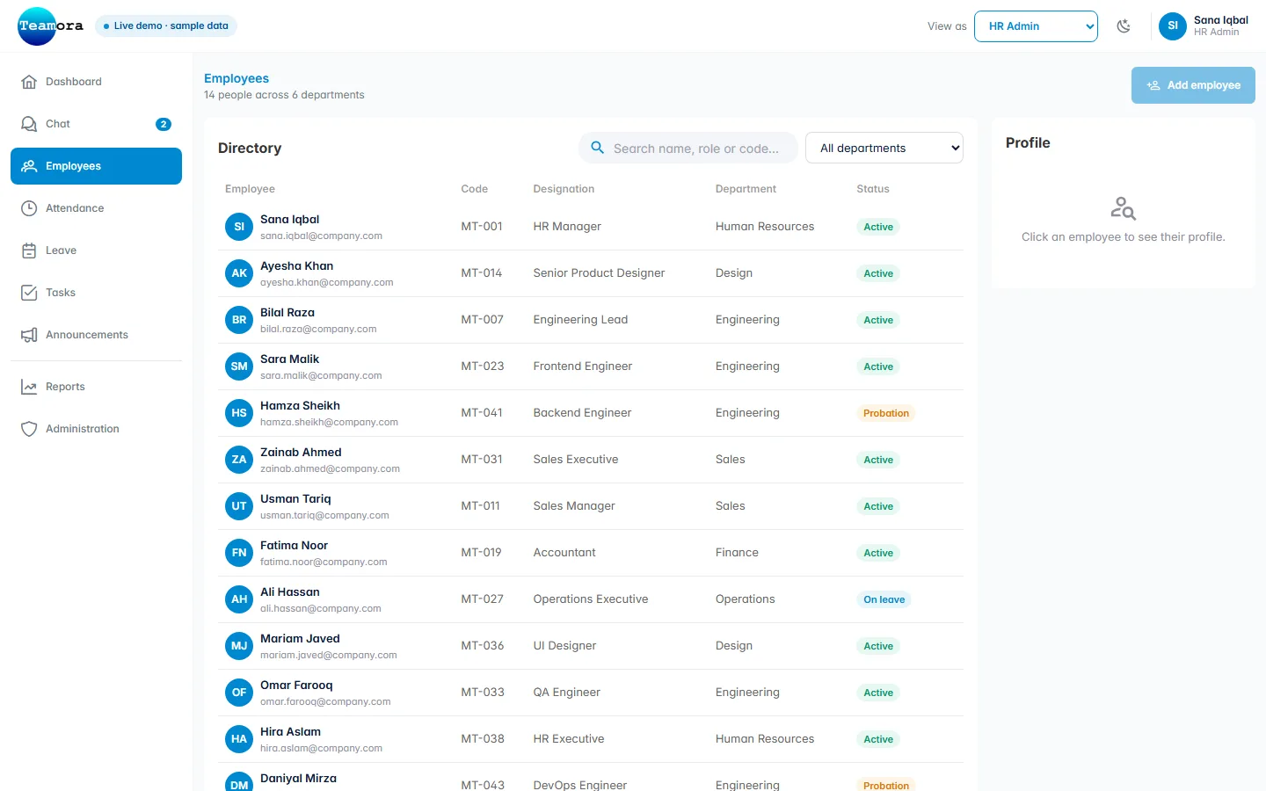Screen dimensions: 1266x791
Task: Select employee name Sana Iqbal in directory
Action: pos(289,220)
